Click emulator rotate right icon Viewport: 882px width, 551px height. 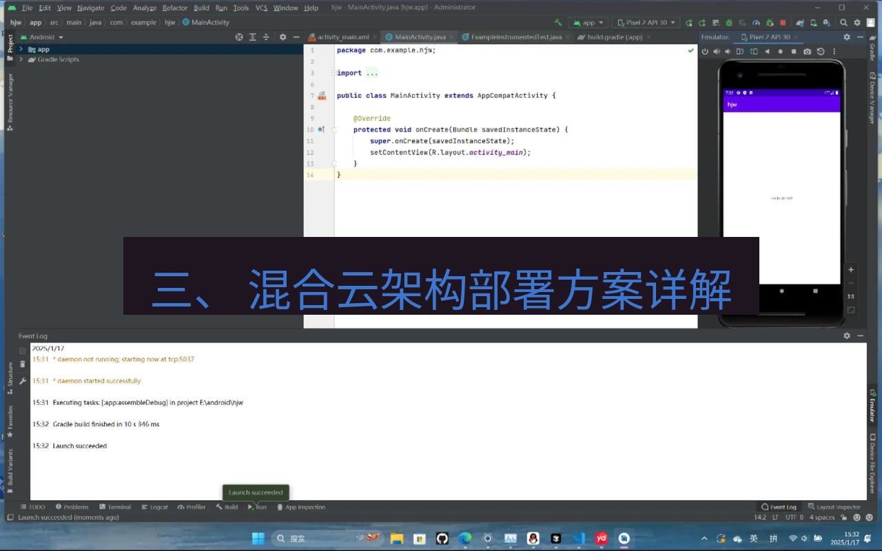[x=754, y=51]
